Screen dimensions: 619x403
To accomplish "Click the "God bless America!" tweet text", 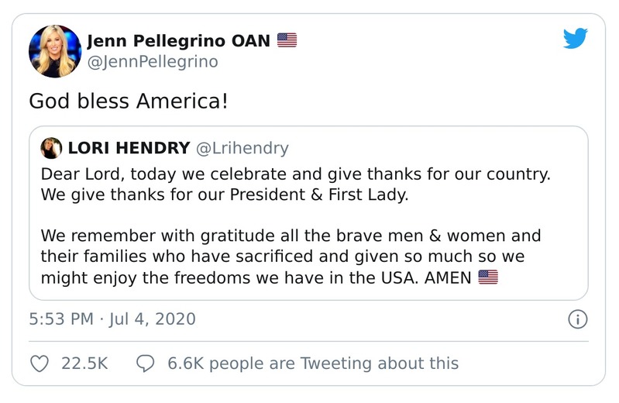I will click(128, 101).
